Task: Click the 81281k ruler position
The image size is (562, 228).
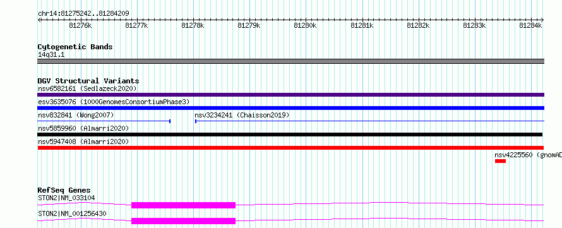Action: click(362, 25)
